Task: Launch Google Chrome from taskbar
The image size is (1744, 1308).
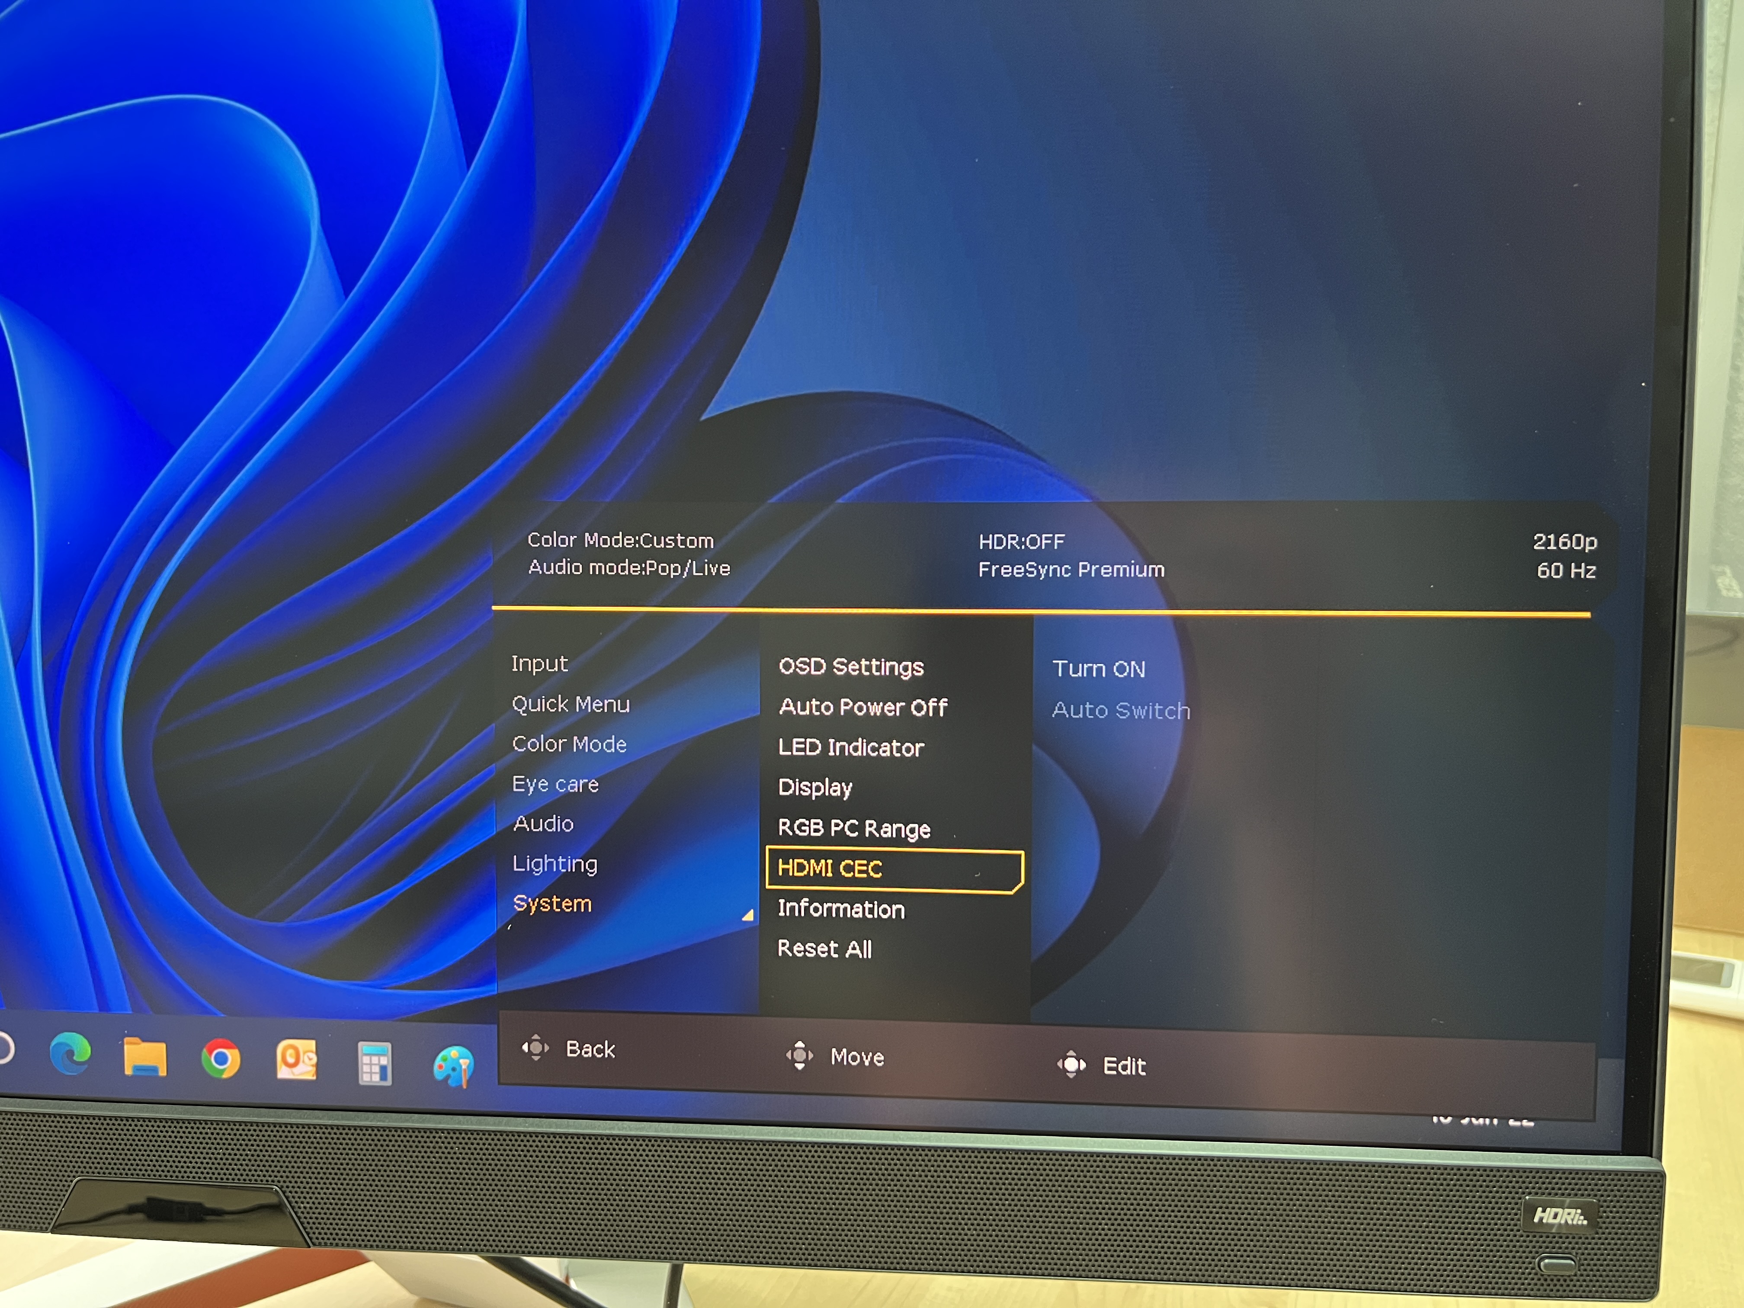Action: coord(221,1059)
